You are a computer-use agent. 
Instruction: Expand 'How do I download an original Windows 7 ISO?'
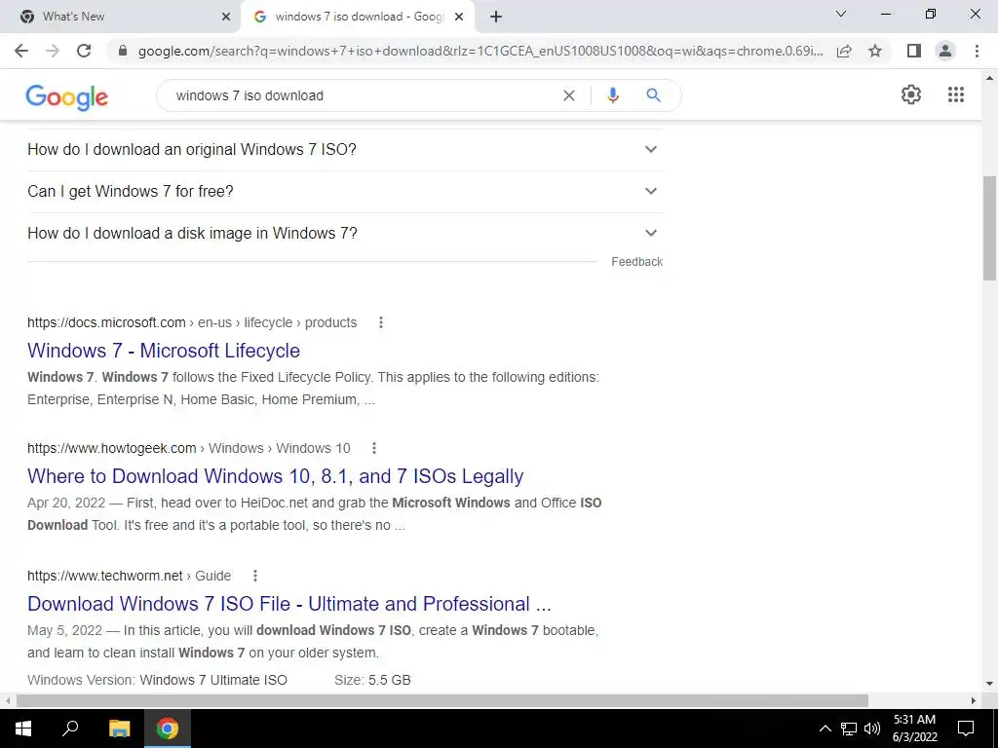[345, 149]
